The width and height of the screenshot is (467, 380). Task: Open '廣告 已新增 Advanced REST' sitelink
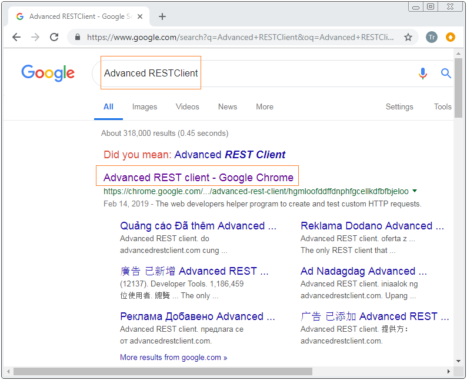click(x=194, y=271)
